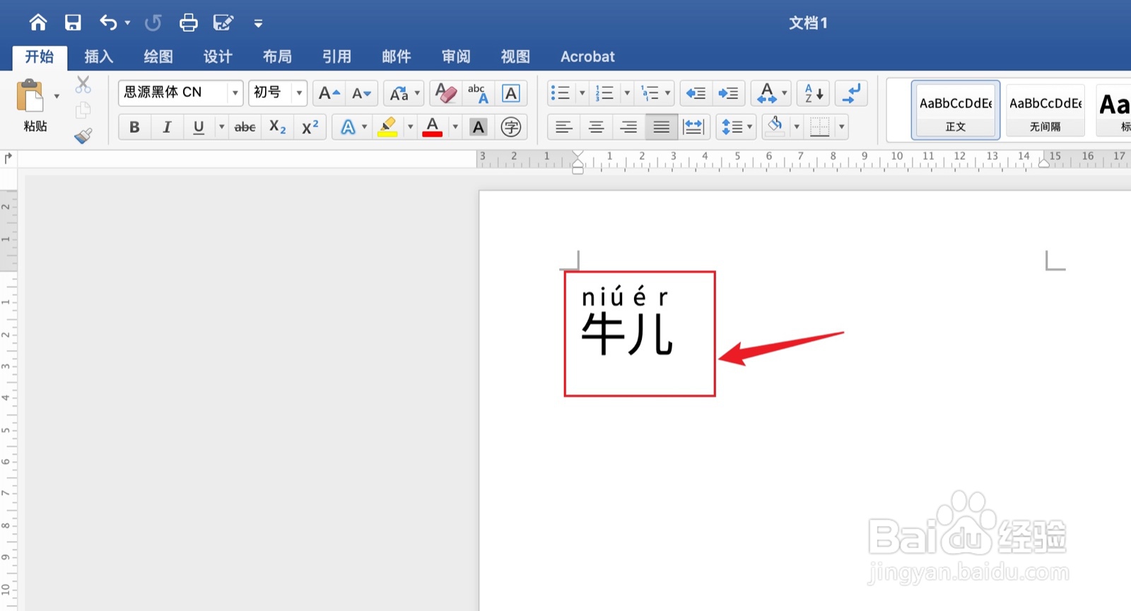Viewport: 1131px width, 611px height.
Task: Apply red font color
Action: click(433, 127)
